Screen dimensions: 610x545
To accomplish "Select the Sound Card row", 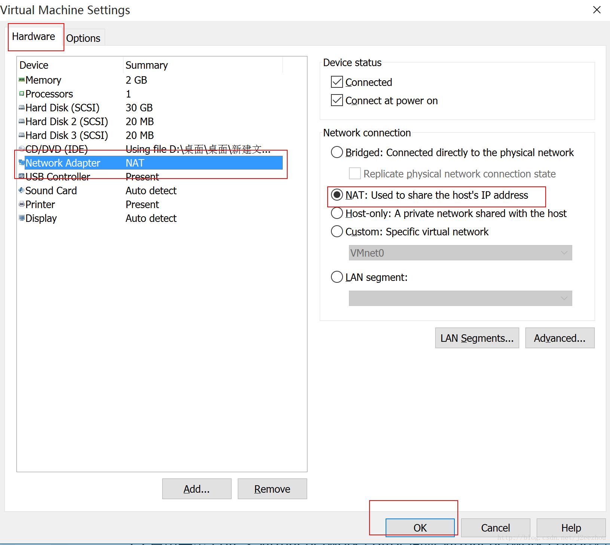I will [150, 191].
